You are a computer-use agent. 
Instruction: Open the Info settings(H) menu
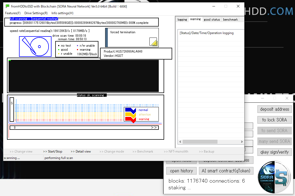point(62,13)
